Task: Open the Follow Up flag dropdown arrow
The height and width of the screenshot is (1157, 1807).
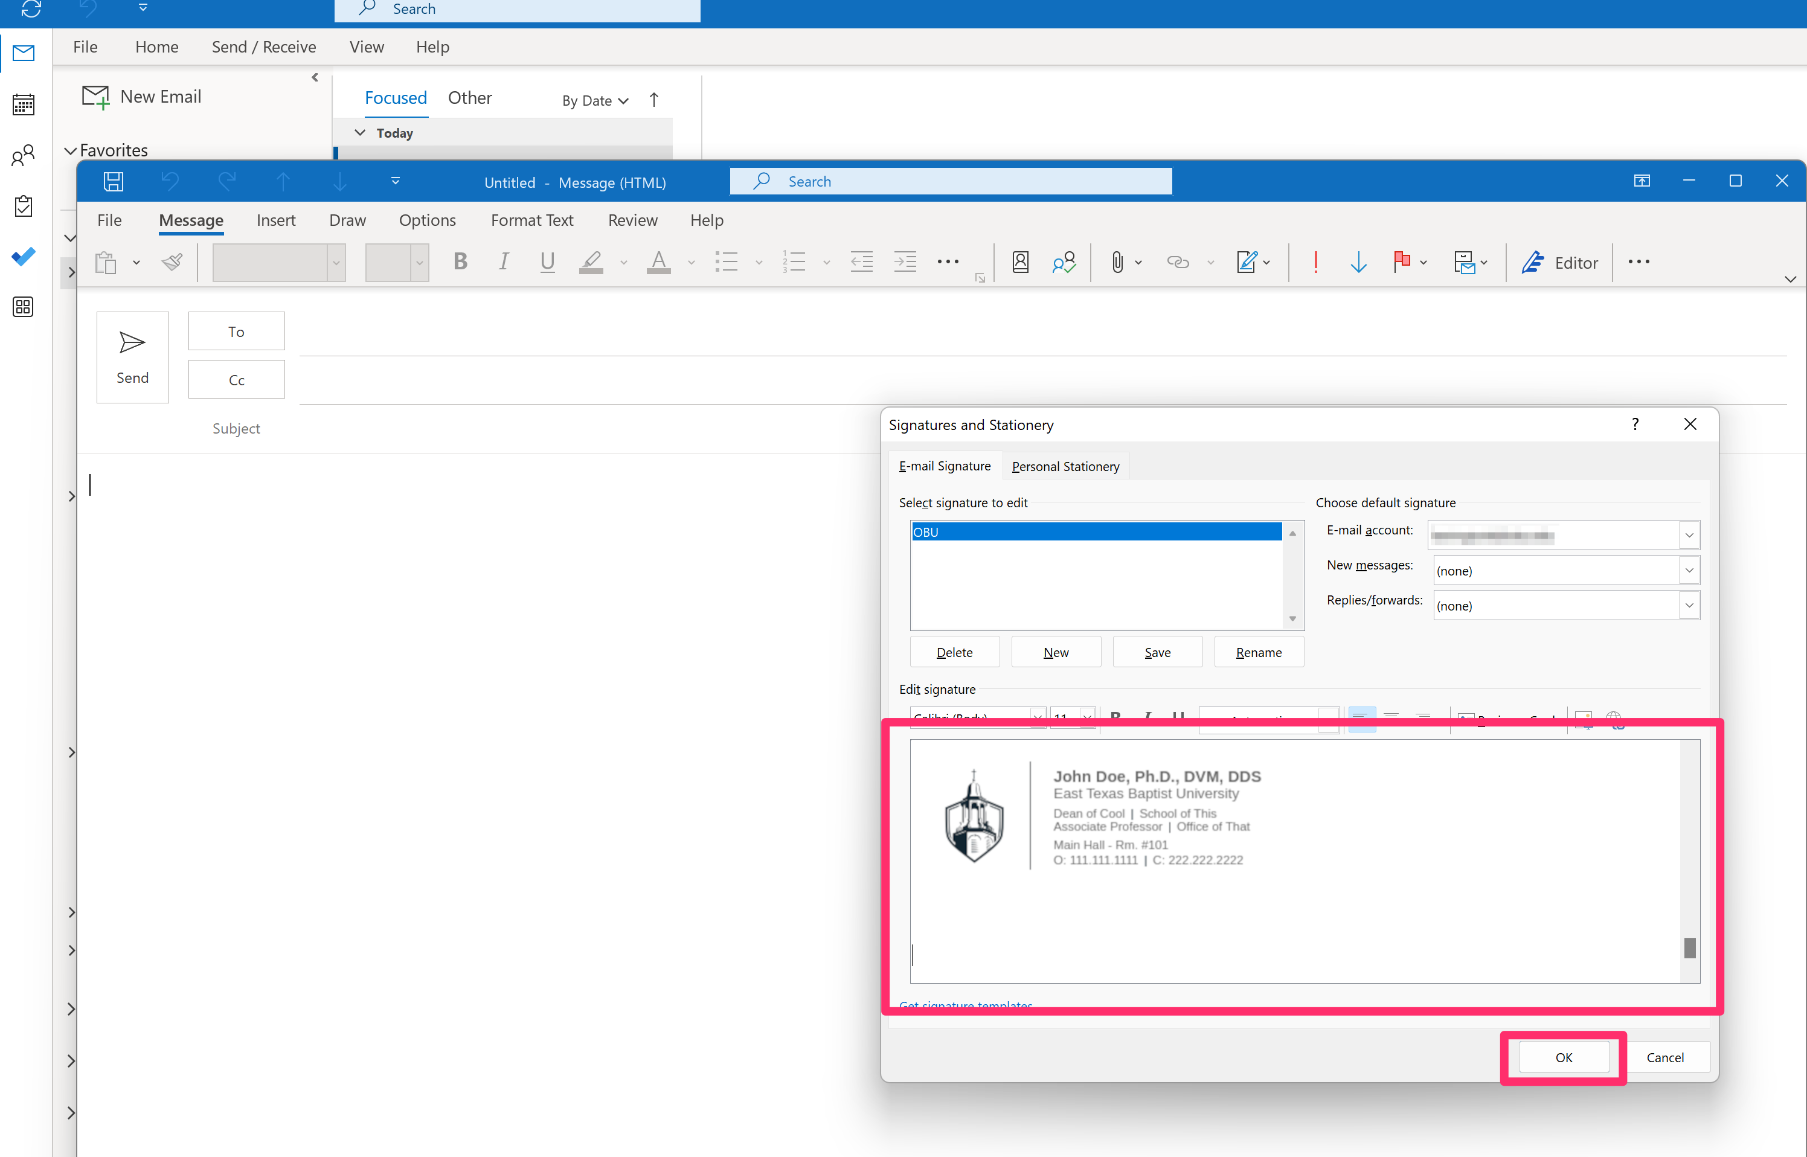Action: click(x=1423, y=262)
